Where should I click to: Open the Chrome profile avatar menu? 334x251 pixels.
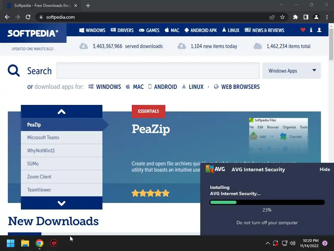(x=316, y=17)
